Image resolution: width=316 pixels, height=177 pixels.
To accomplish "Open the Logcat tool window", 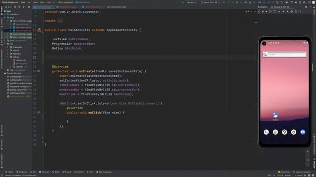I will click(67, 172).
